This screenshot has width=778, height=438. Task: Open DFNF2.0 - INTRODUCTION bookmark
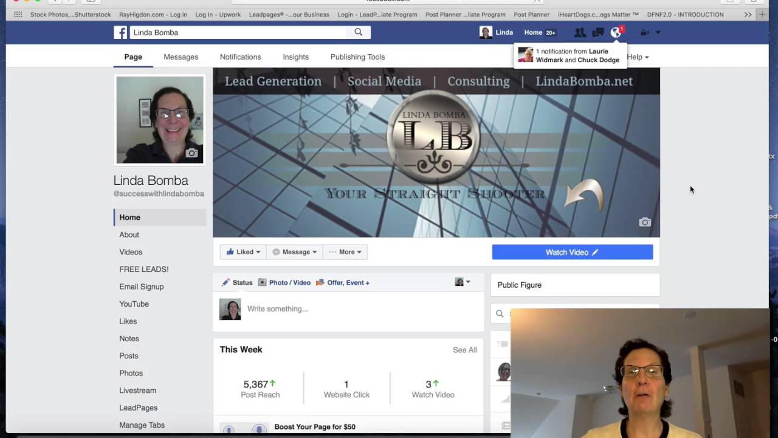pos(685,15)
